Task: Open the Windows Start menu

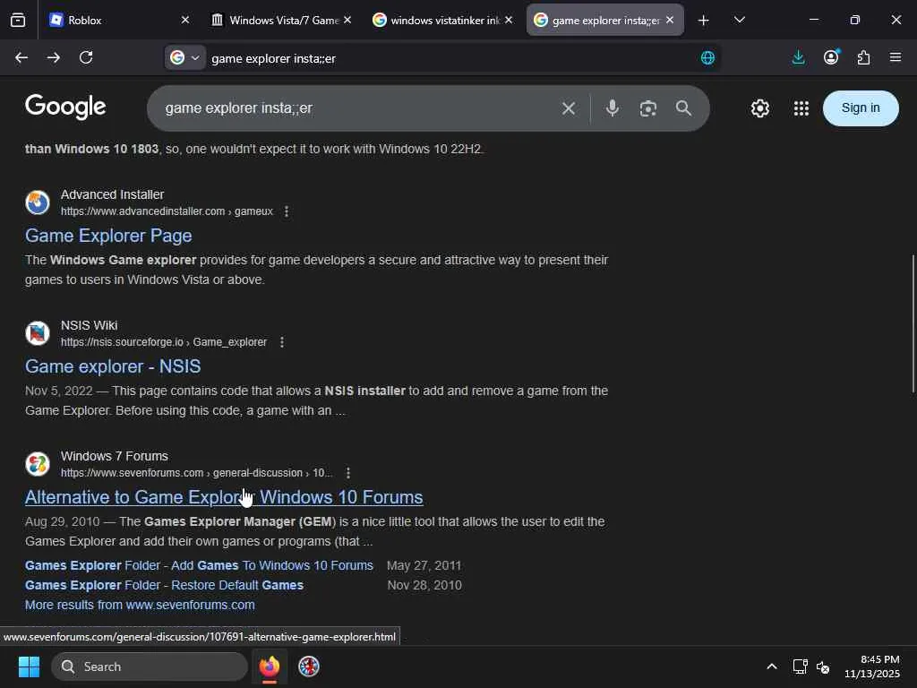Action: [29, 666]
